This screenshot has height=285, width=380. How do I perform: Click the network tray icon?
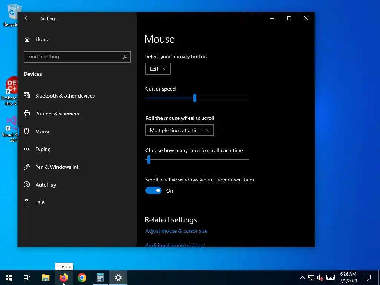pyautogui.click(x=311, y=278)
